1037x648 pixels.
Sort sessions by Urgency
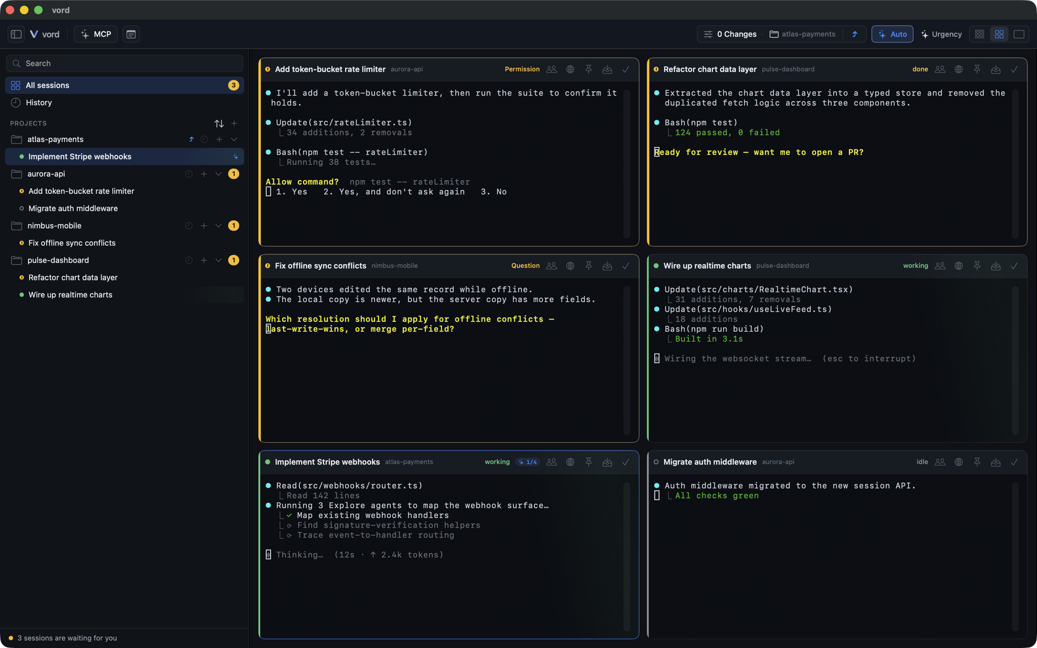pos(942,34)
